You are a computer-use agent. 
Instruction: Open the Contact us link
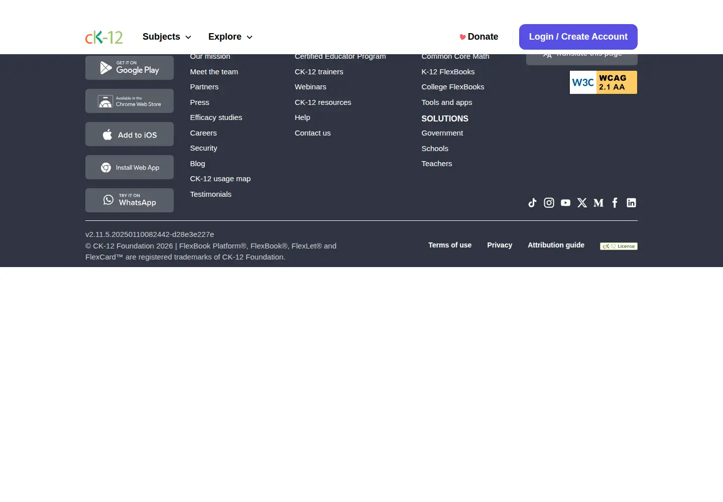pyautogui.click(x=313, y=133)
